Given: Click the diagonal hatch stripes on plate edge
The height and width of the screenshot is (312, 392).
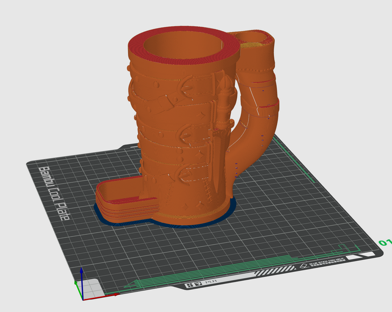Looking at the screenshot, I should pyautogui.click(x=275, y=271).
